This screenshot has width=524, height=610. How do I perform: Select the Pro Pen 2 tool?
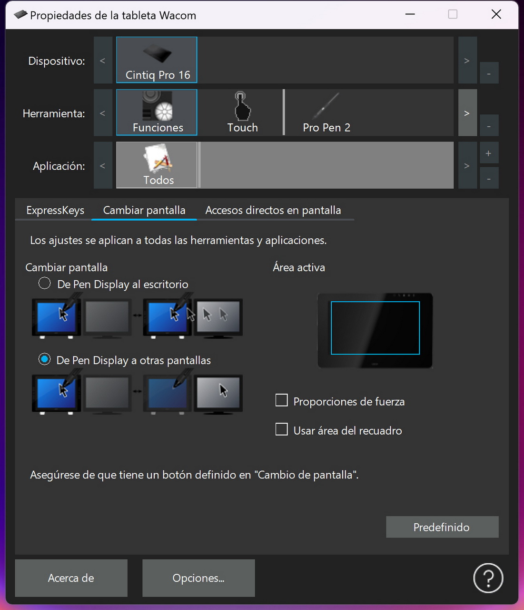pos(326,112)
